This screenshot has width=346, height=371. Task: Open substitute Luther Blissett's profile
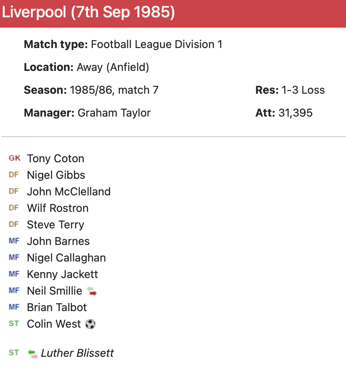(x=77, y=353)
